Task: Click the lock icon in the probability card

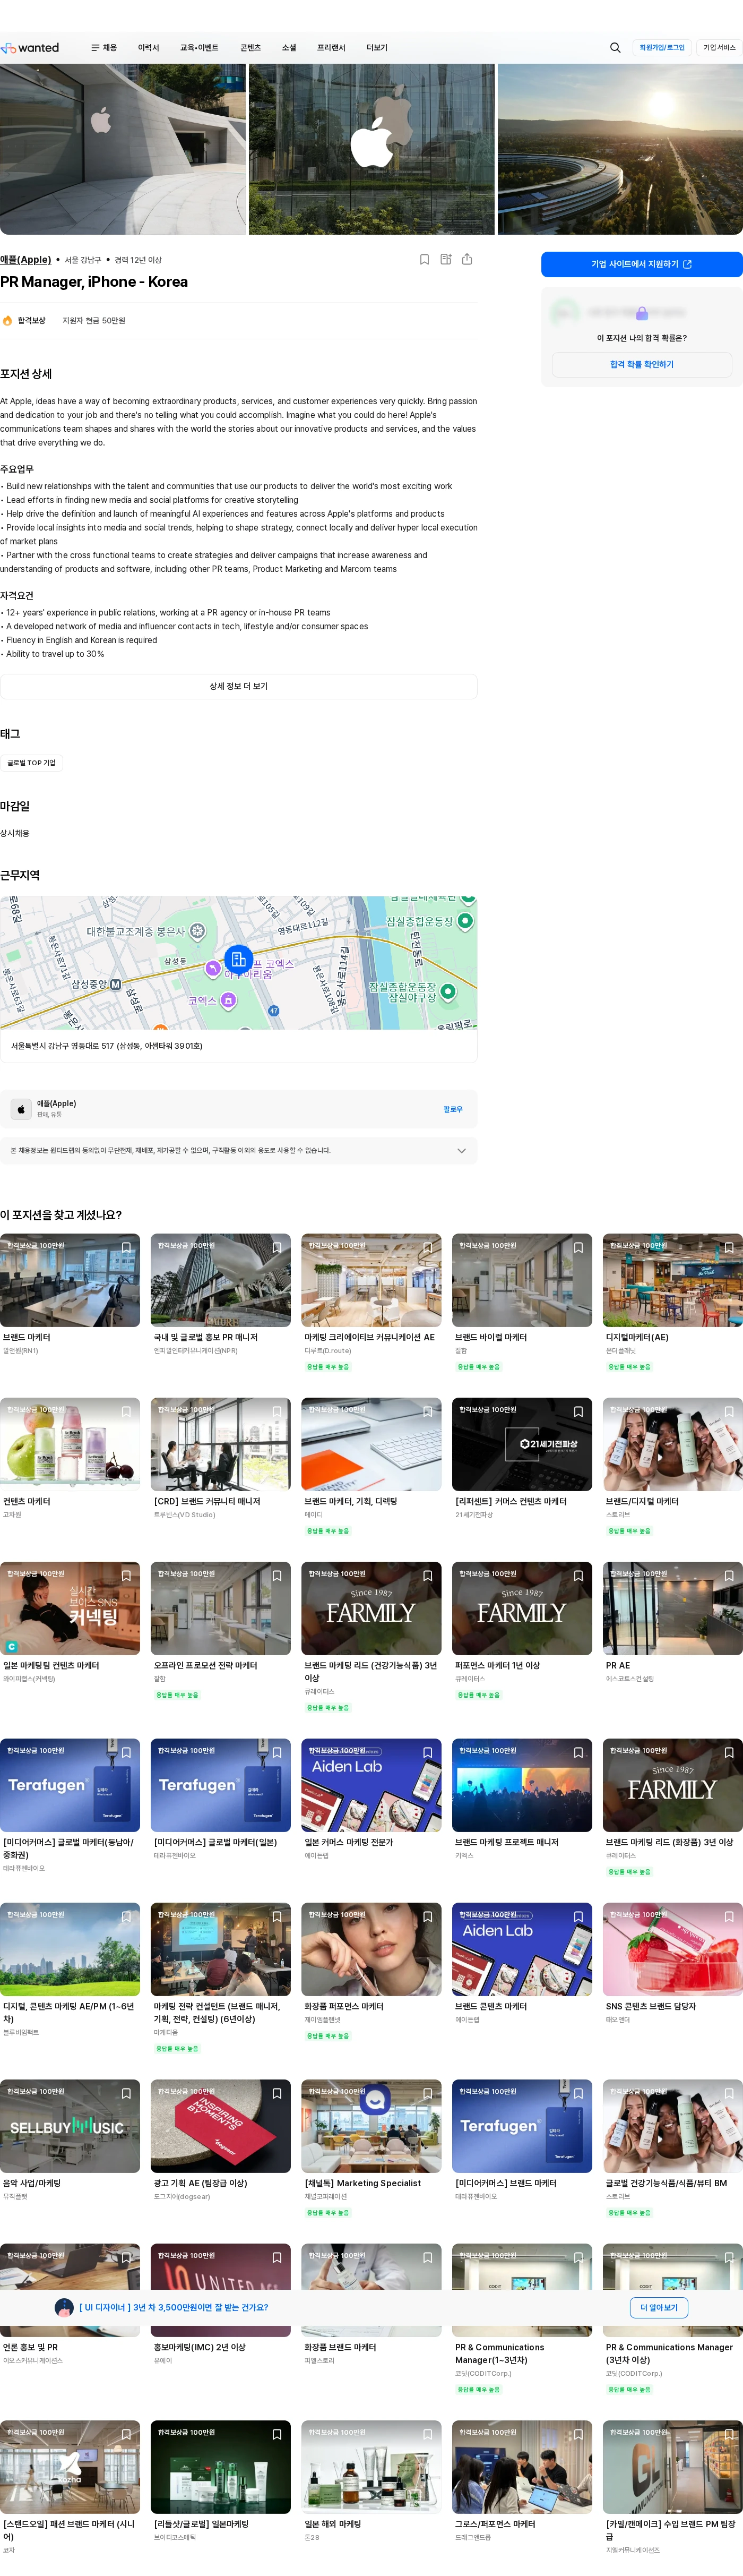Action: pos(642,313)
